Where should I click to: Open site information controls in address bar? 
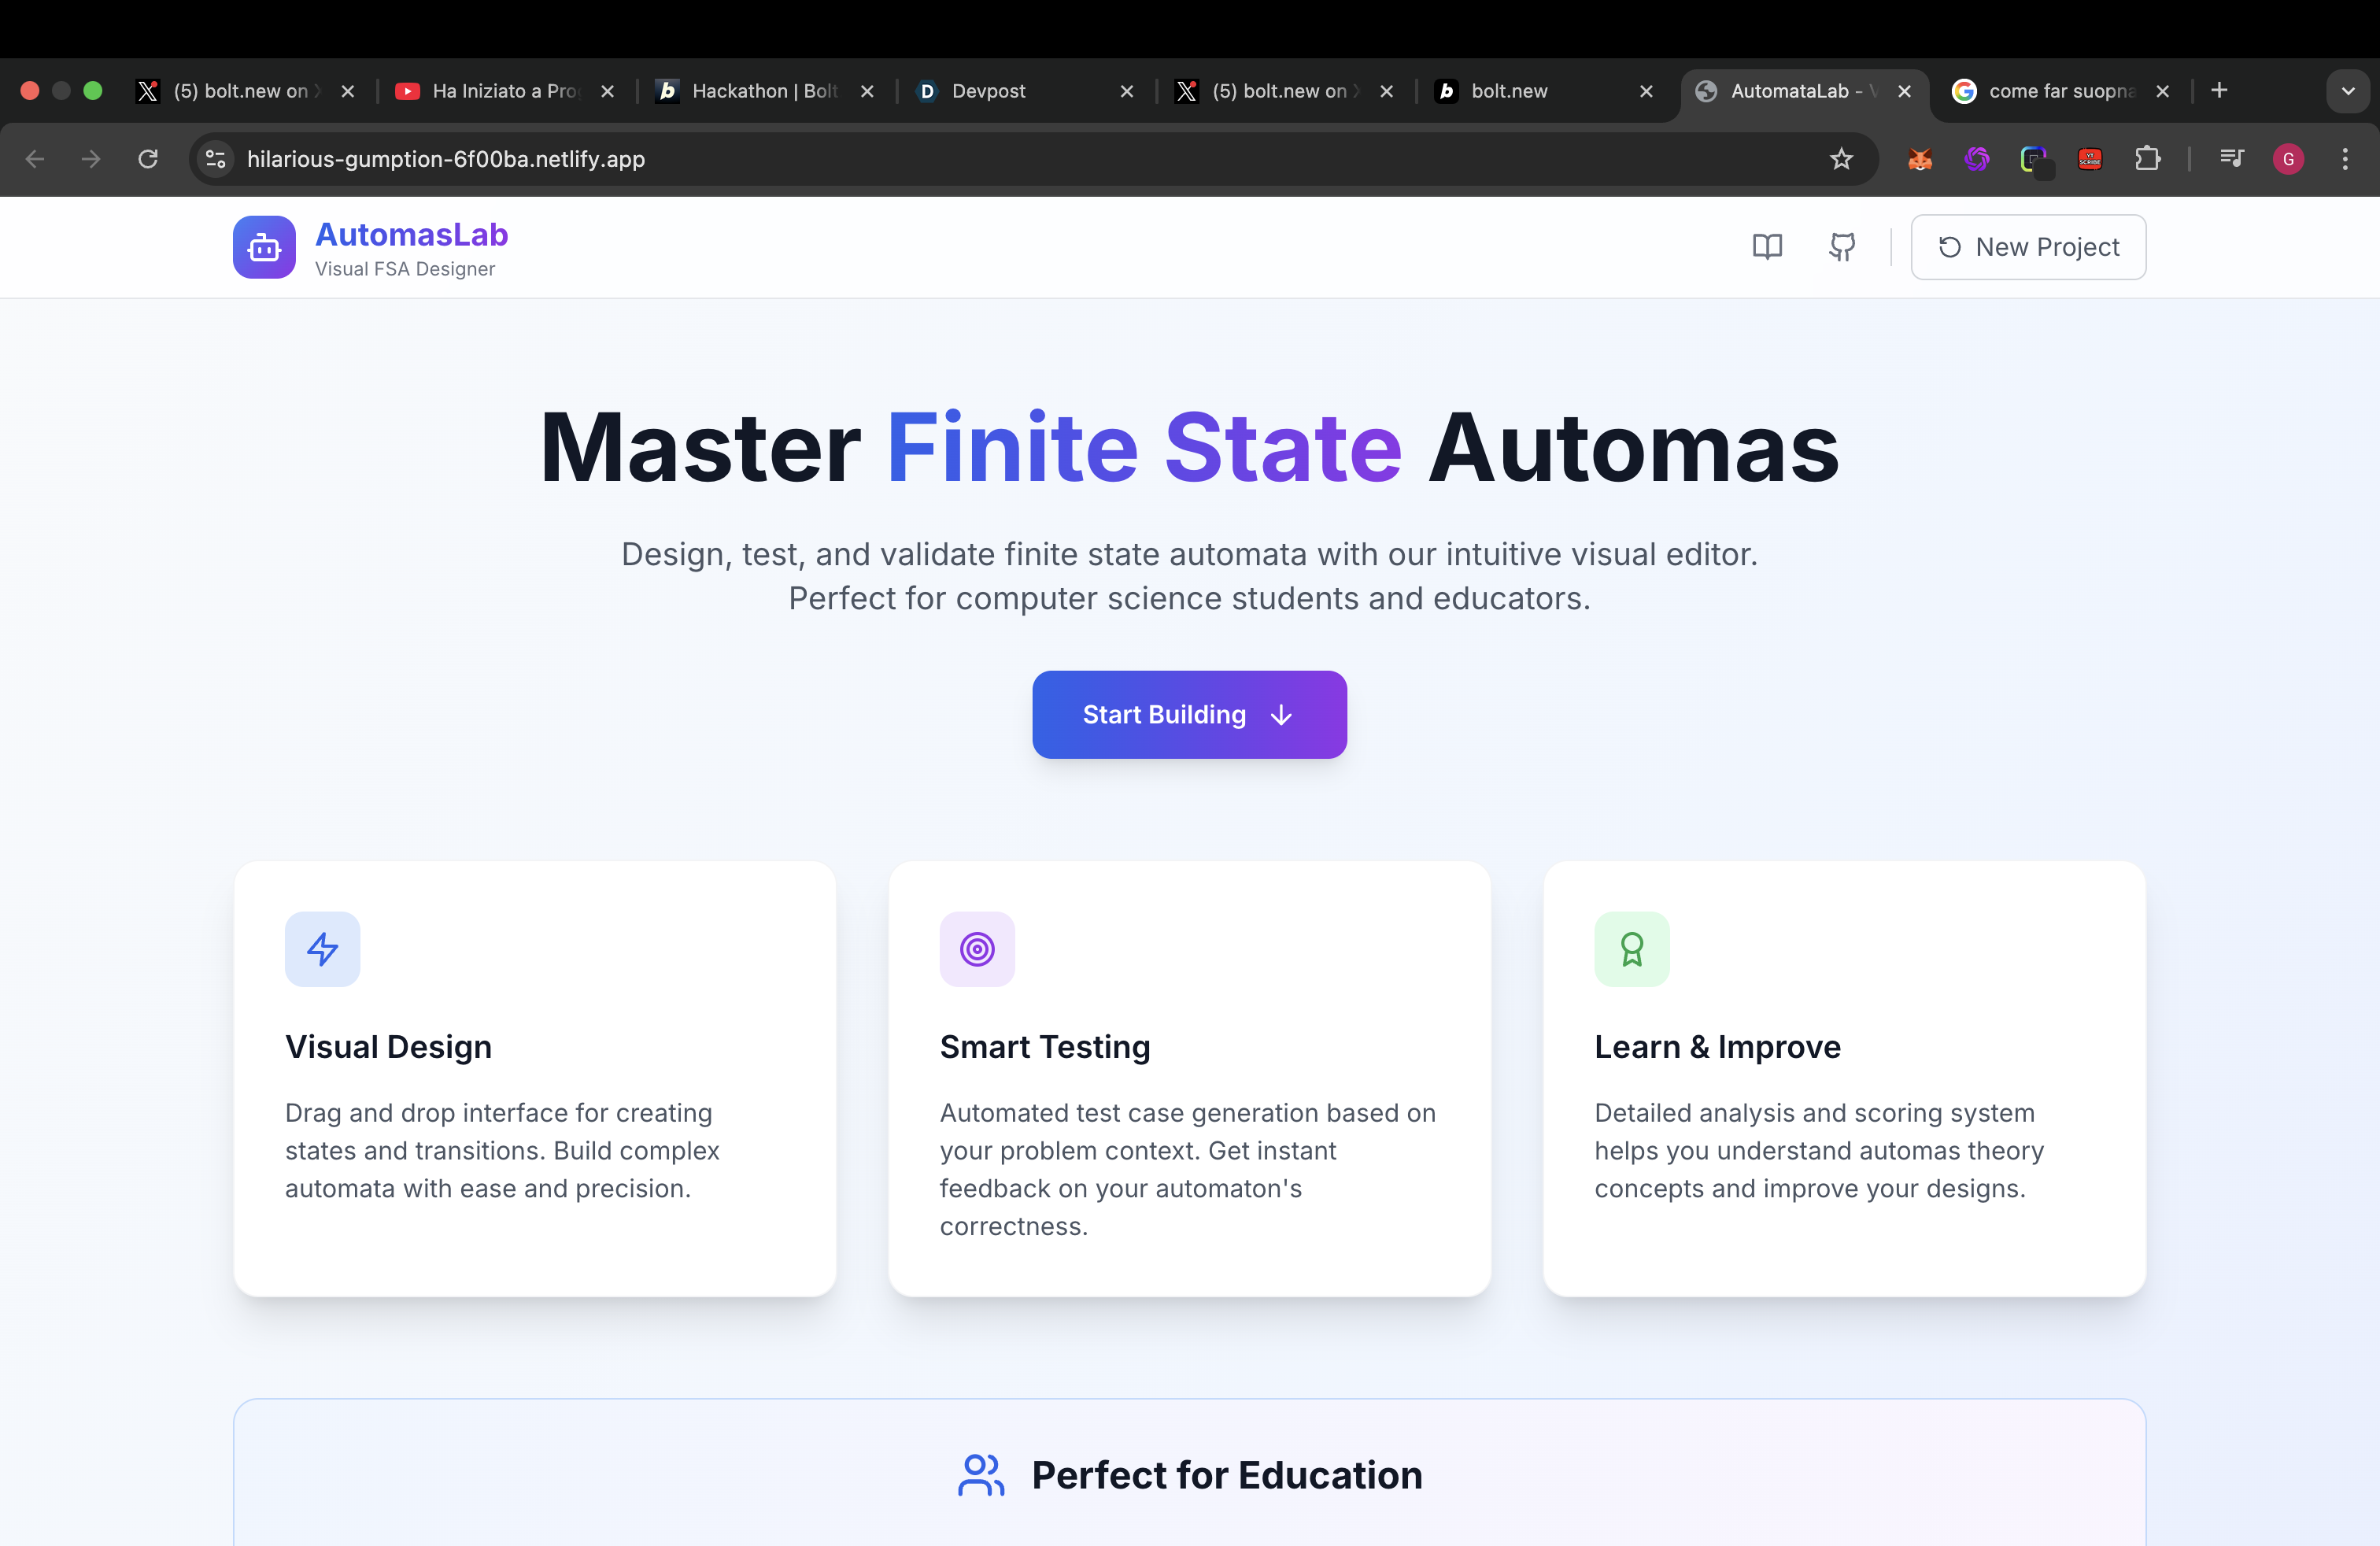(x=215, y=159)
